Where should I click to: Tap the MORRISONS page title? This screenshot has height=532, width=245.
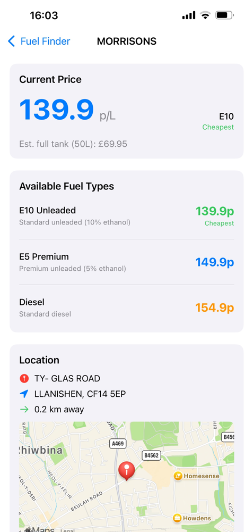point(127,41)
